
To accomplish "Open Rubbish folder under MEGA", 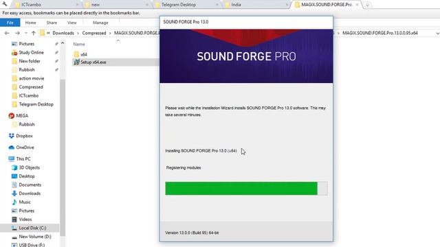I will [27, 124].
